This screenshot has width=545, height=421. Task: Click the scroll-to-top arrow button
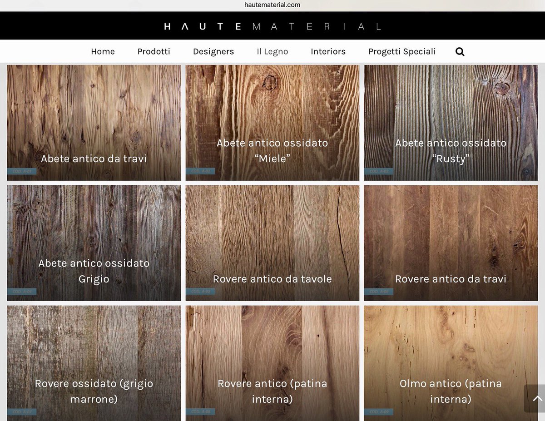[535, 398]
